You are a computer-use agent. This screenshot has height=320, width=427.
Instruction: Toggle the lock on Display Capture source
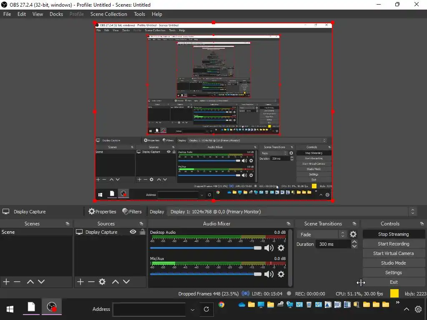(x=142, y=232)
